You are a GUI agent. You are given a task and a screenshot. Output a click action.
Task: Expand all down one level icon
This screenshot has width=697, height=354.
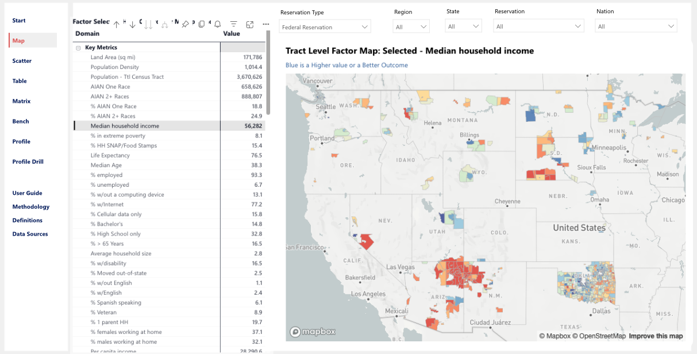165,25
